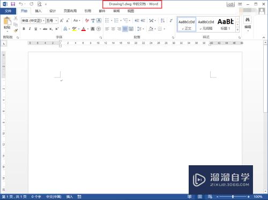Open the font name dropdown
The width and height of the screenshot is (268, 200).
pos(43,21)
